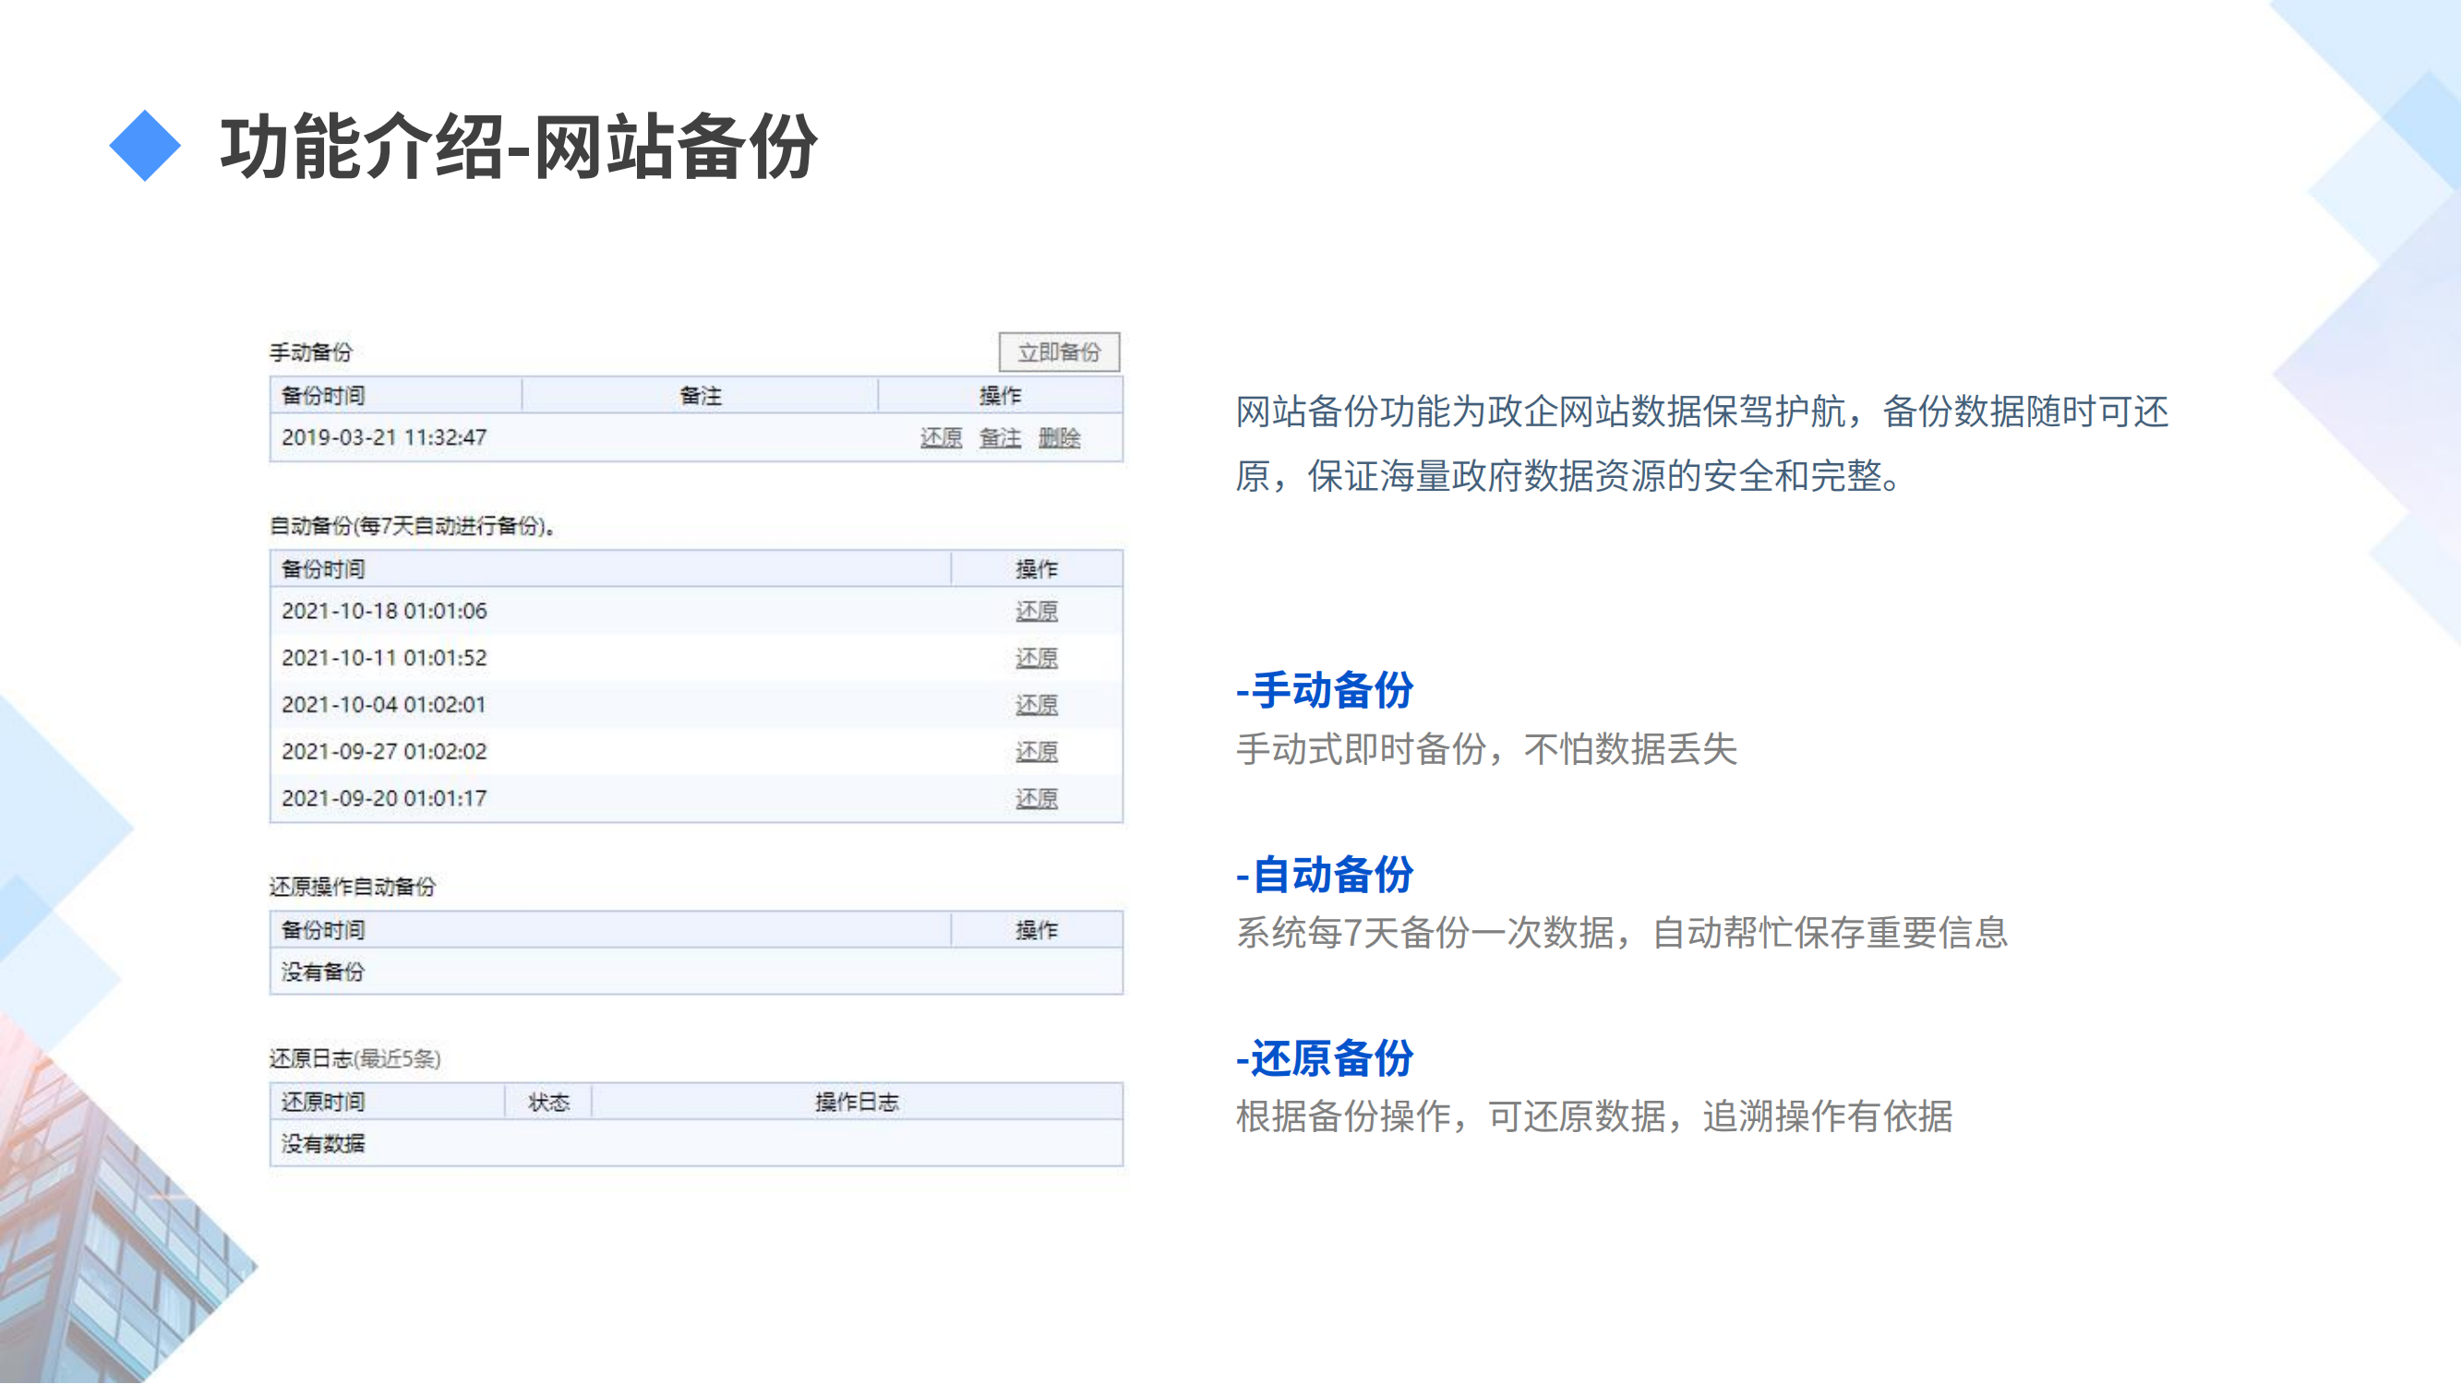Click 删除 link in manual backup row
The width and height of the screenshot is (2462, 1384).
(x=1059, y=438)
